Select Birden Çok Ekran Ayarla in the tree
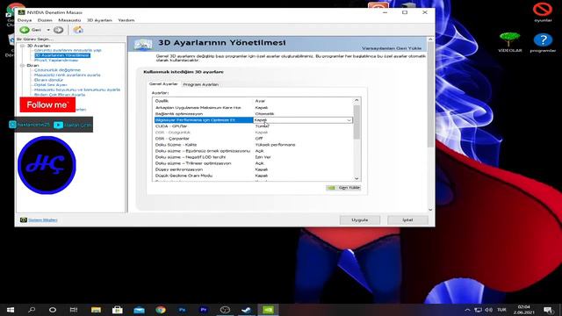 [x=60, y=95]
